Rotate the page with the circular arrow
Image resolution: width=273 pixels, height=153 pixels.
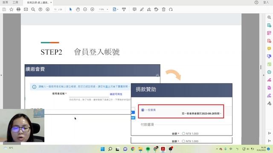click(x=171, y=9)
